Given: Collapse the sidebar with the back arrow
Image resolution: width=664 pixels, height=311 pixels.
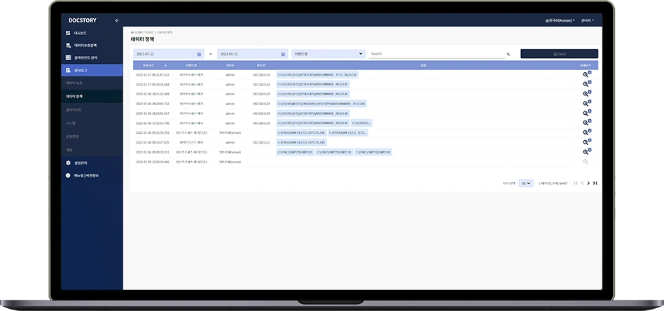Looking at the screenshot, I should click(x=117, y=20).
